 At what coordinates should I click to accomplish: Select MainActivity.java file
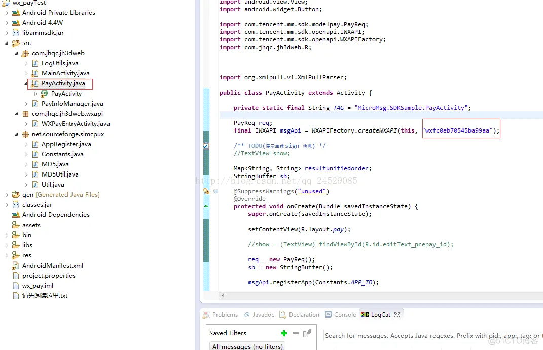pos(65,73)
